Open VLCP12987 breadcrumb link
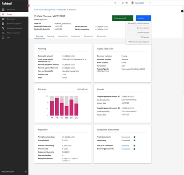This screenshot has width=184, height=175. coord(62,10)
